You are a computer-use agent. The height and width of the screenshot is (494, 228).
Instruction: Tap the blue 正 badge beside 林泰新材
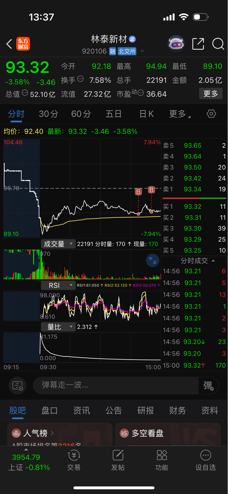coord(132,39)
